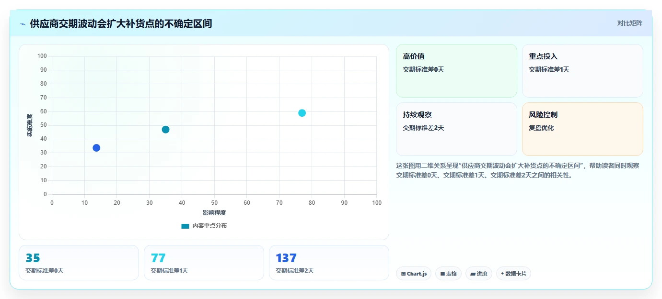Click the 表格 tag
The image size is (662, 299).
(448, 274)
